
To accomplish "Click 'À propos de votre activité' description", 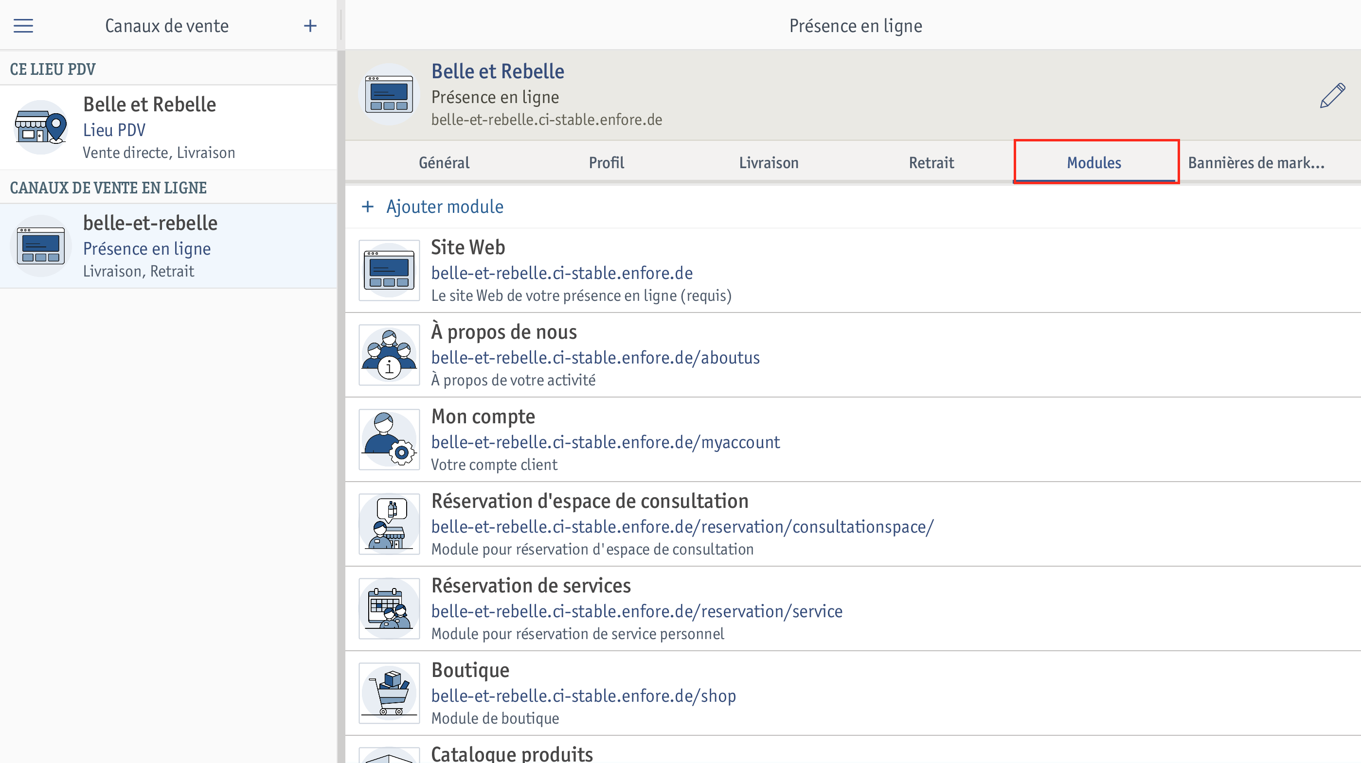I will tap(513, 380).
